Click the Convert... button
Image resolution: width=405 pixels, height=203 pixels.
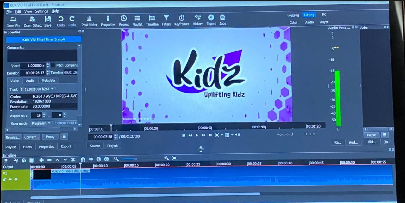pyautogui.click(x=32, y=137)
